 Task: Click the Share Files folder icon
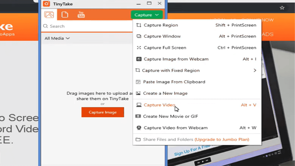(138, 139)
